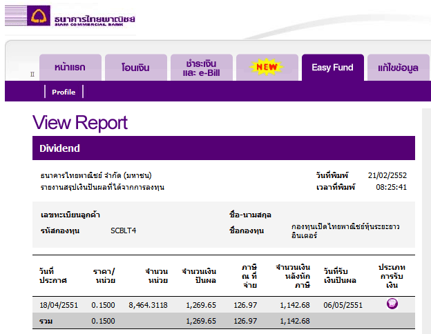The height and width of the screenshot is (334, 431).
Task: Click the ประเภทการรับเงิน column header
Action: point(392,276)
